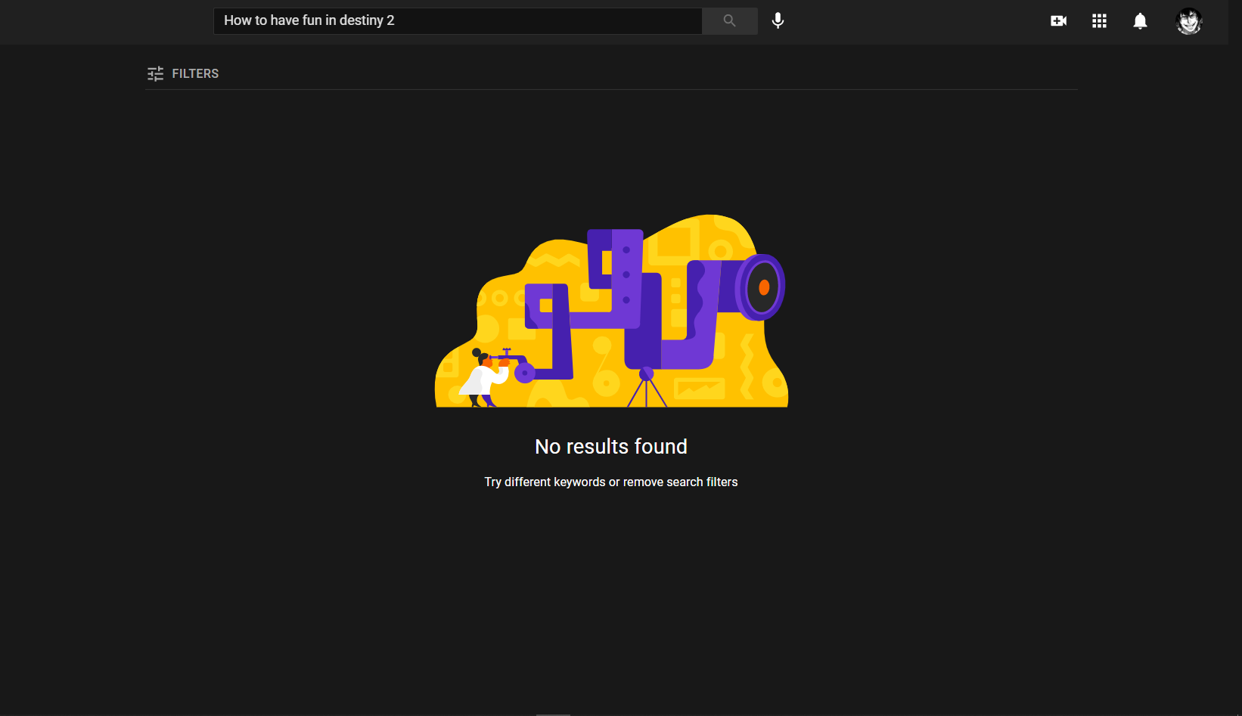Click the word "destiny" in search box

(361, 20)
